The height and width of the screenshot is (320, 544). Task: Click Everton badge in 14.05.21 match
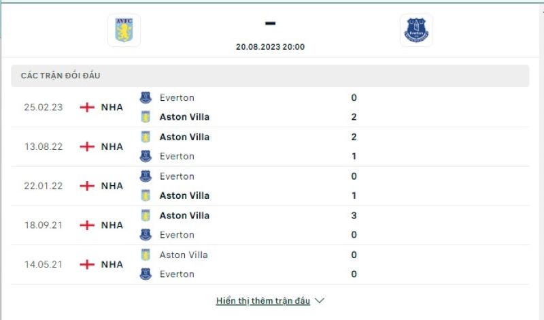coord(146,274)
